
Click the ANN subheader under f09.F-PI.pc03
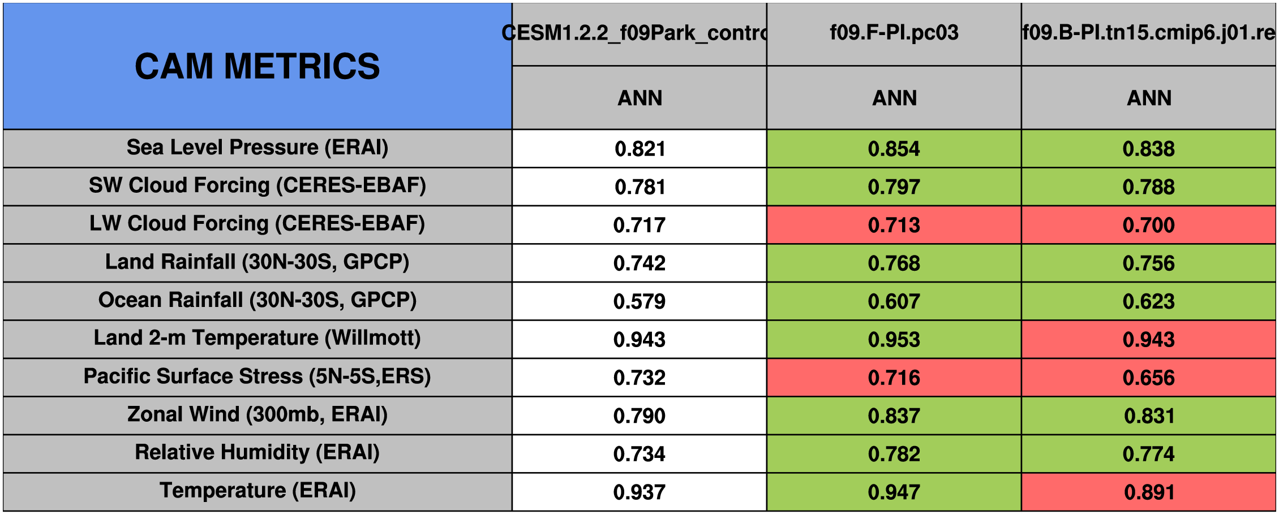coord(894,98)
